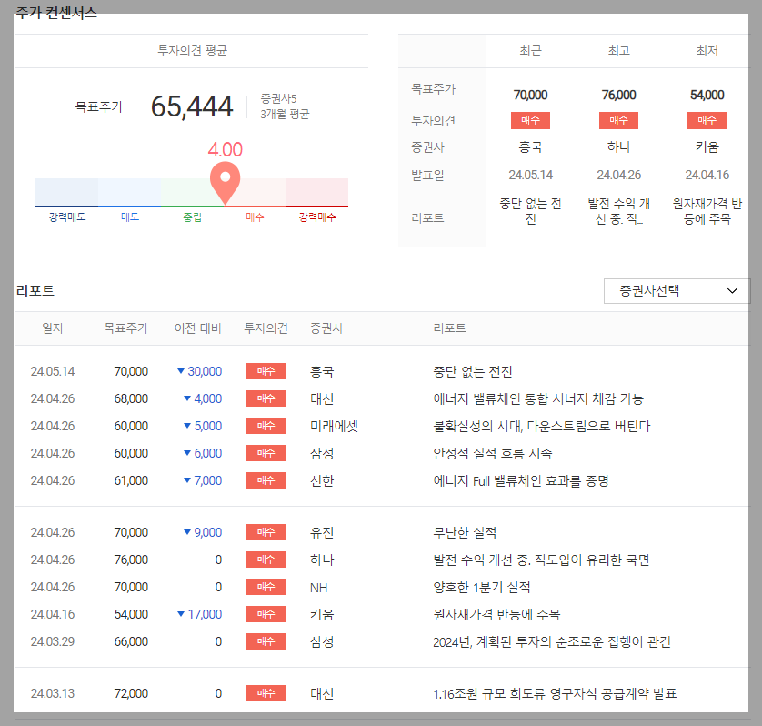Click the 증권사 column header in report table
Screen dimensions: 762x726
326,328
